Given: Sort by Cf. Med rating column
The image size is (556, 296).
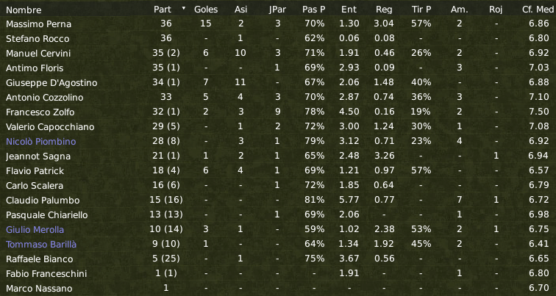Looking at the screenshot, I should pos(538,10).
